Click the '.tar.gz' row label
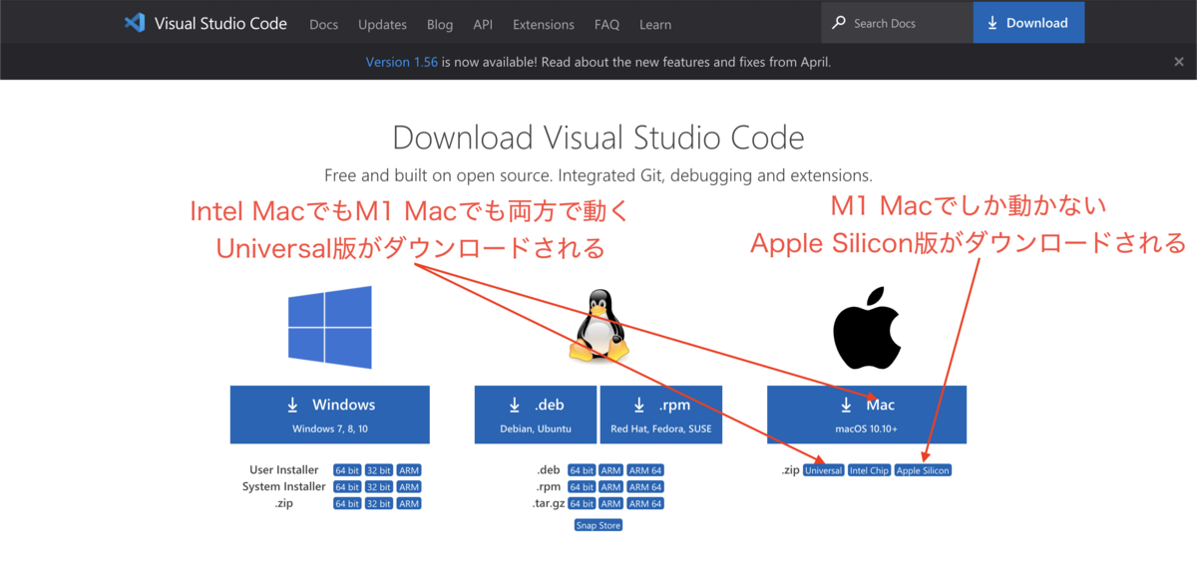 549,504
